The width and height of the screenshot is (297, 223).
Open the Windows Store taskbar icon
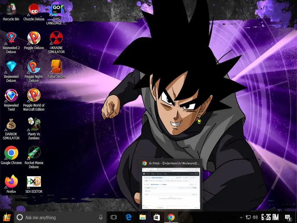pyautogui.click(x=157, y=217)
